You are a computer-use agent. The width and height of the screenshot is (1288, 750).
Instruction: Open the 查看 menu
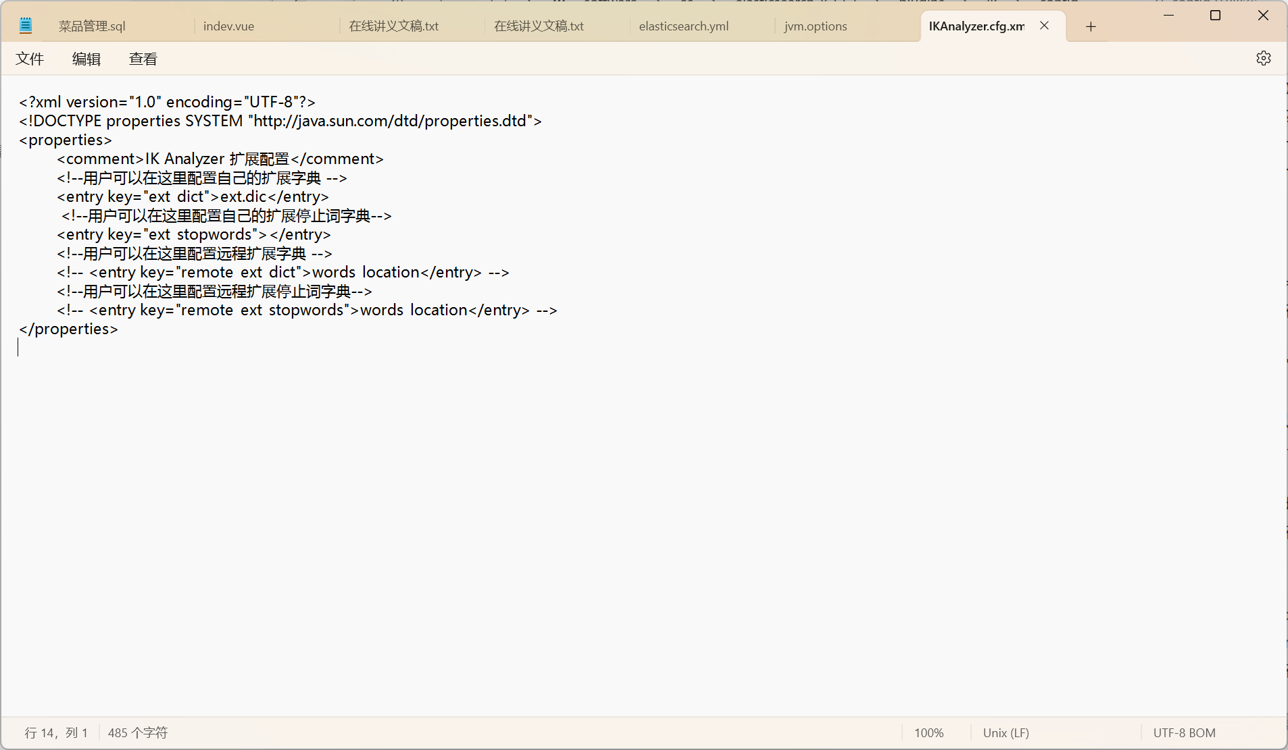pyautogui.click(x=143, y=59)
